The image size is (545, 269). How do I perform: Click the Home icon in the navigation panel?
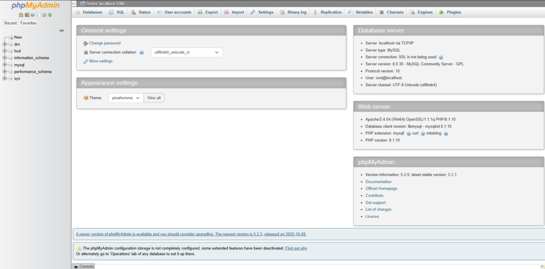point(21,15)
